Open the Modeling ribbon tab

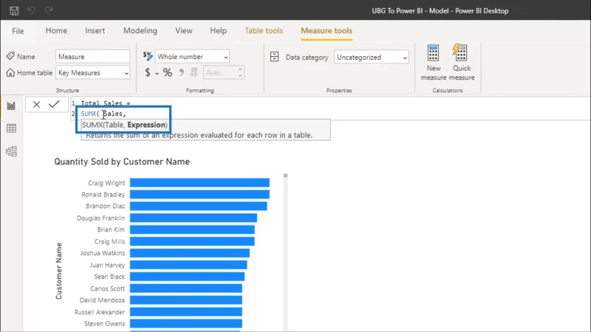click(x=140, y=30)
